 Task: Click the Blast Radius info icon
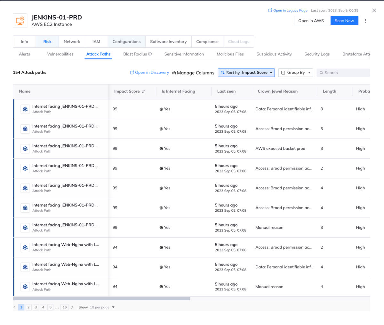[x=150, y=54]
